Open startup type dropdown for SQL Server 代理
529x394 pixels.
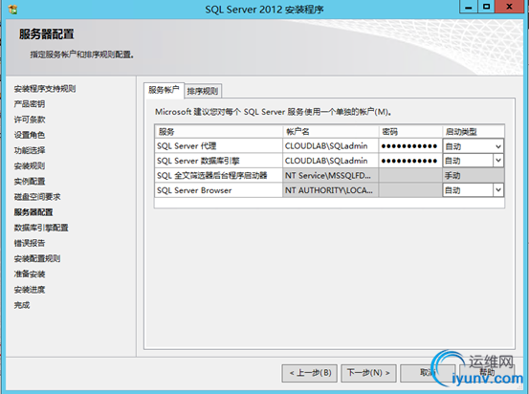click(x=498, y=146)
